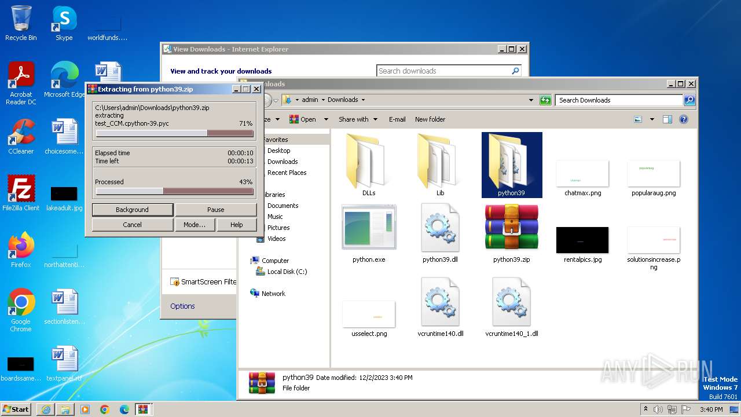This screenshot has height=417, width=741.
Task: Select vcruntime140_1.dll file
Action: point(512,307)
